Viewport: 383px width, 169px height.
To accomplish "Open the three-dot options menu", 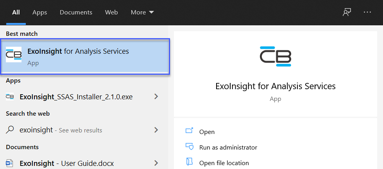I will (367, 12).
